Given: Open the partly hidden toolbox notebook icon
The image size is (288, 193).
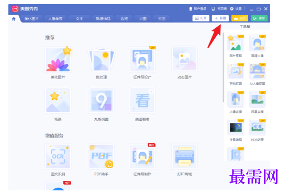Looking at the screenshot, I should (236, 154).
